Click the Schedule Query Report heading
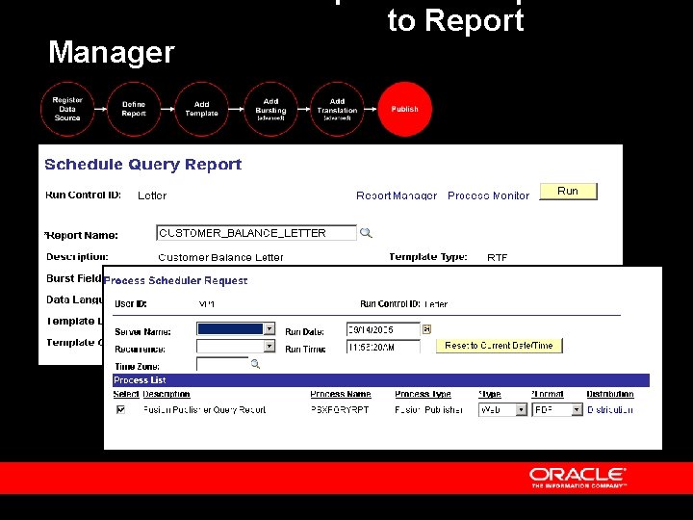Screen dimensions: 693x520 [143, 165]
